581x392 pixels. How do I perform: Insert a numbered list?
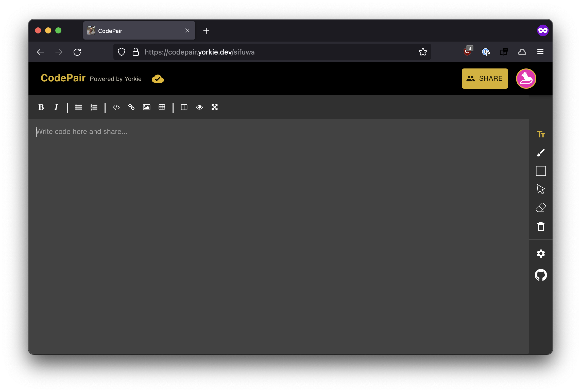pyautogui.click(x=94, y=107)
